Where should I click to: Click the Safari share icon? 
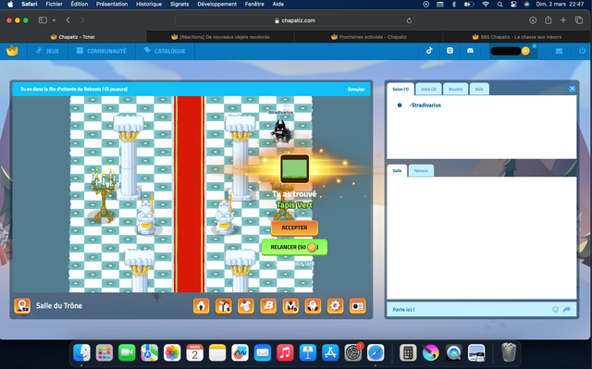(549, 20)
